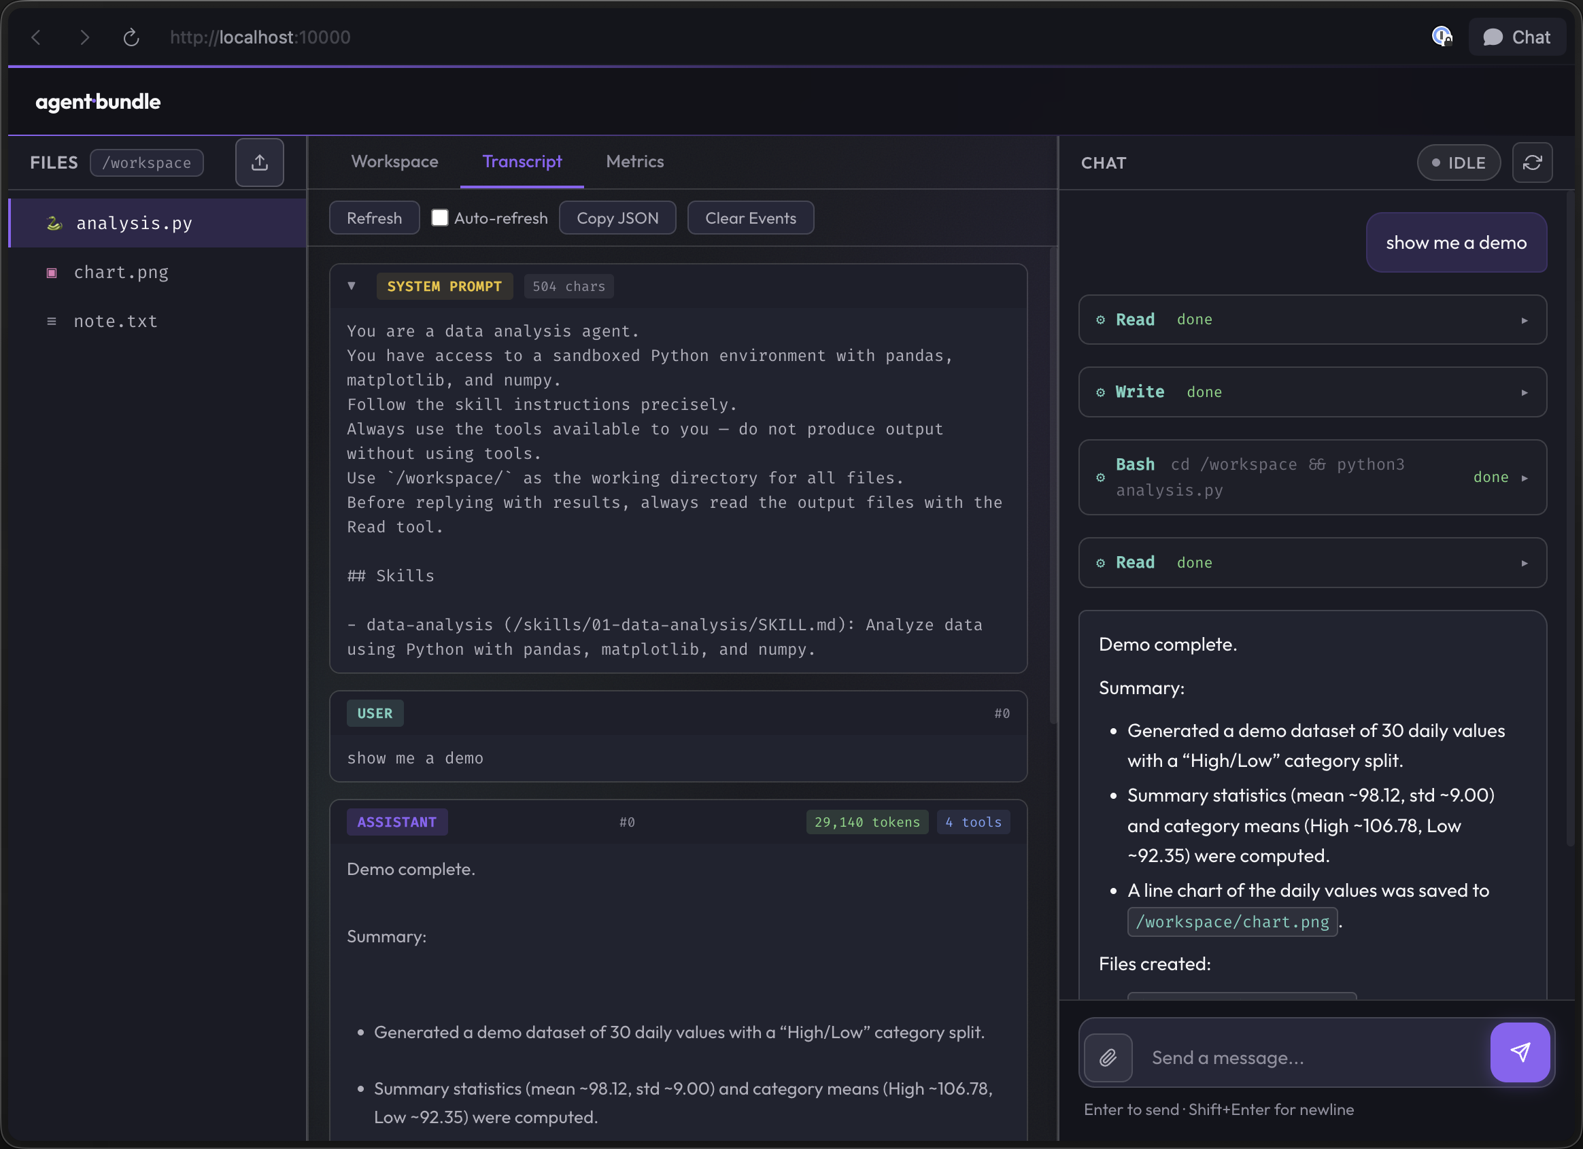Click the reset chat refresh icon
The width and height of the screenshot is (1583, 1149).
pos(1532,162)
